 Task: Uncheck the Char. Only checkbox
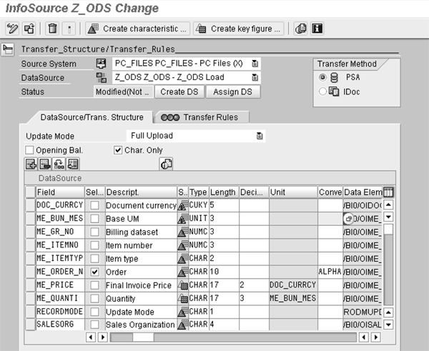click(119, 150)
